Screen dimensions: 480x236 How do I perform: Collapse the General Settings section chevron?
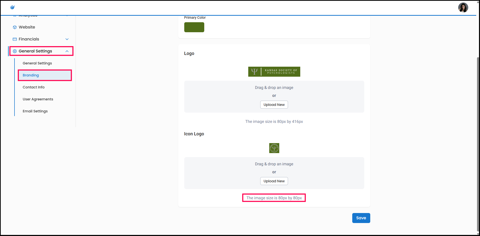click(67, 51)
